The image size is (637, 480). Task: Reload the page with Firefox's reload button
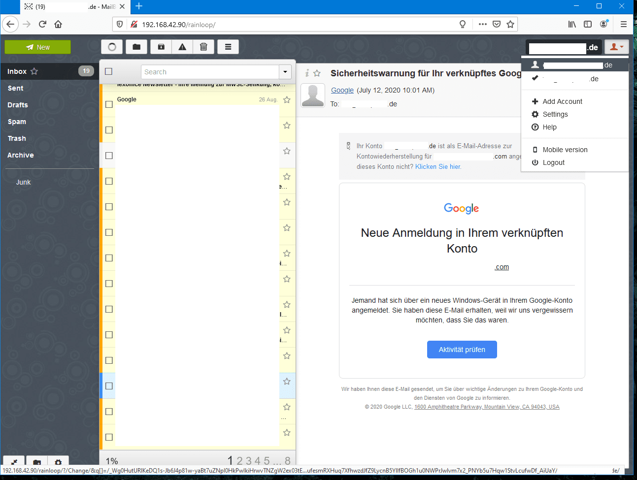pos(42,24)
